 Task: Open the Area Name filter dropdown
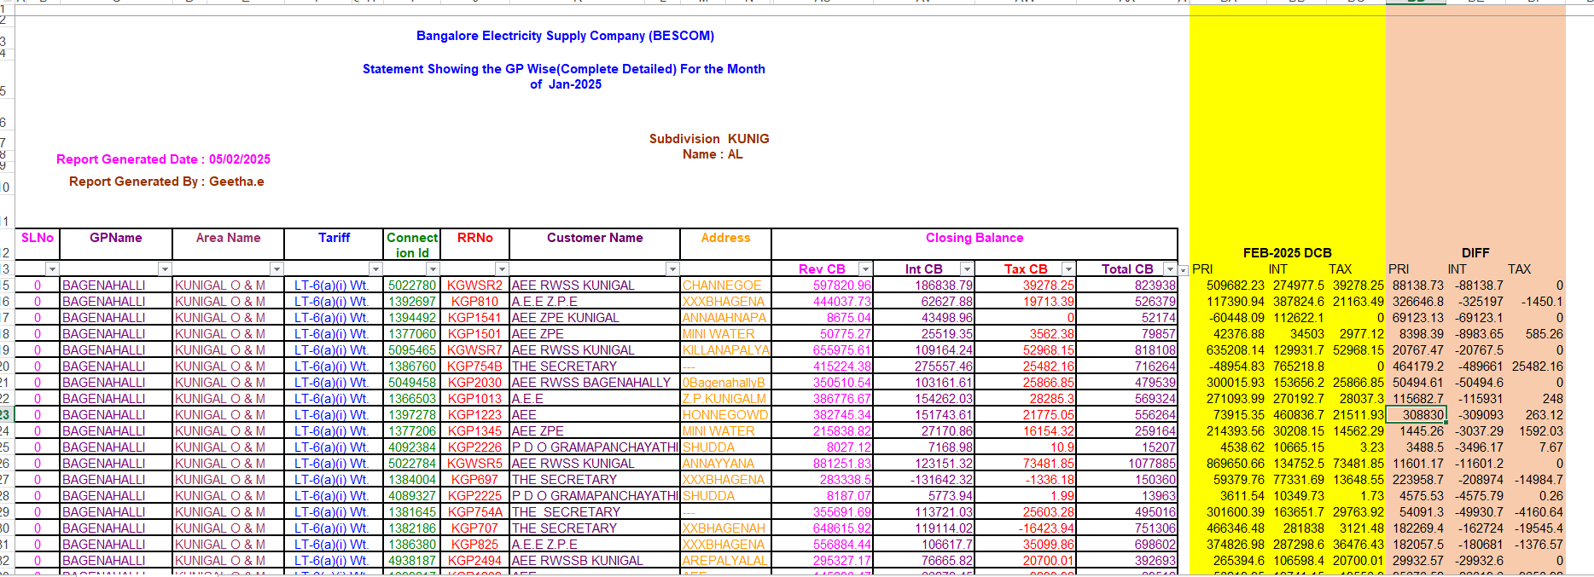point(276,269)
